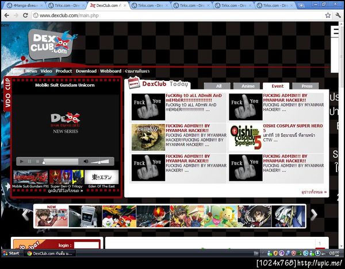Select the All news tab
Screen dimensions: 345x269
coord(217,86)
